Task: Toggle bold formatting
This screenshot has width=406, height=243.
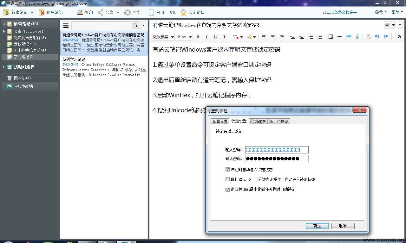Action: coord(198,37)
